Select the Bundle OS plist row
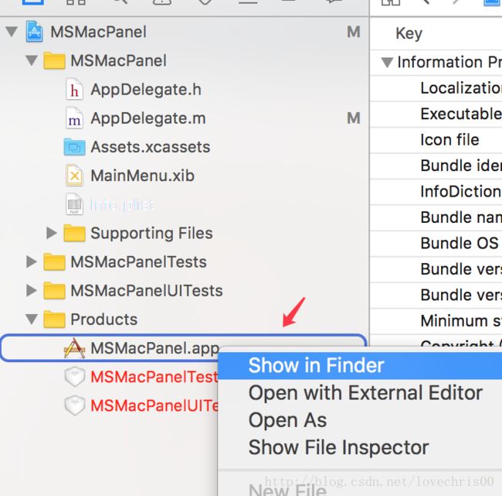 [436, 243]
